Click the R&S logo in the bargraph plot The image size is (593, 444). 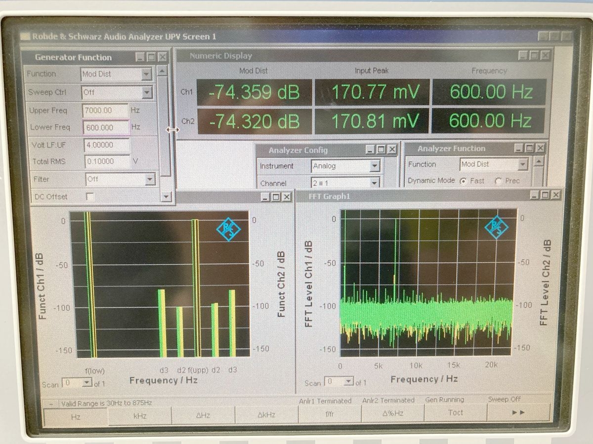pos(228,229)
